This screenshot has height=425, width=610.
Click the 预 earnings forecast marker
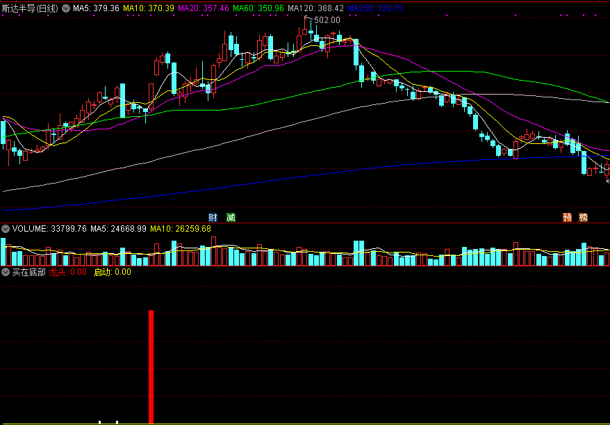568,218
